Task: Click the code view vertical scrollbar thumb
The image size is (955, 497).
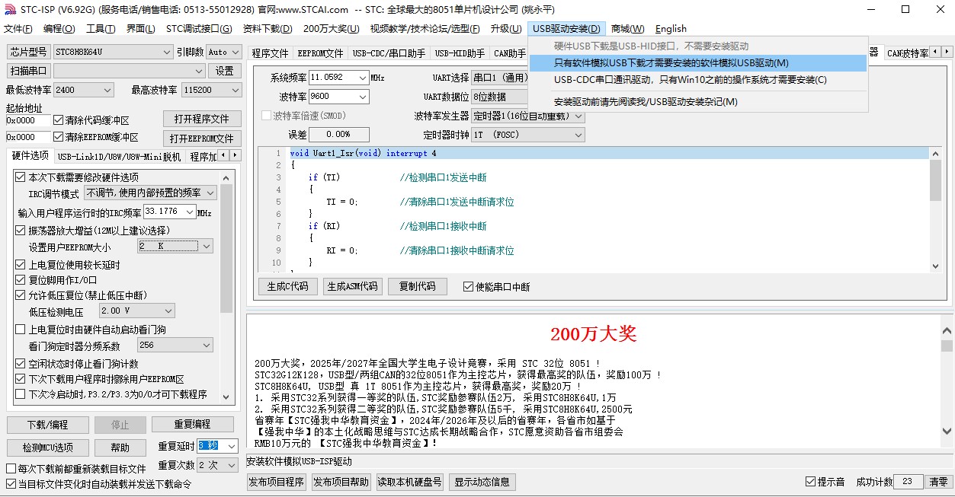Action: 936,180
